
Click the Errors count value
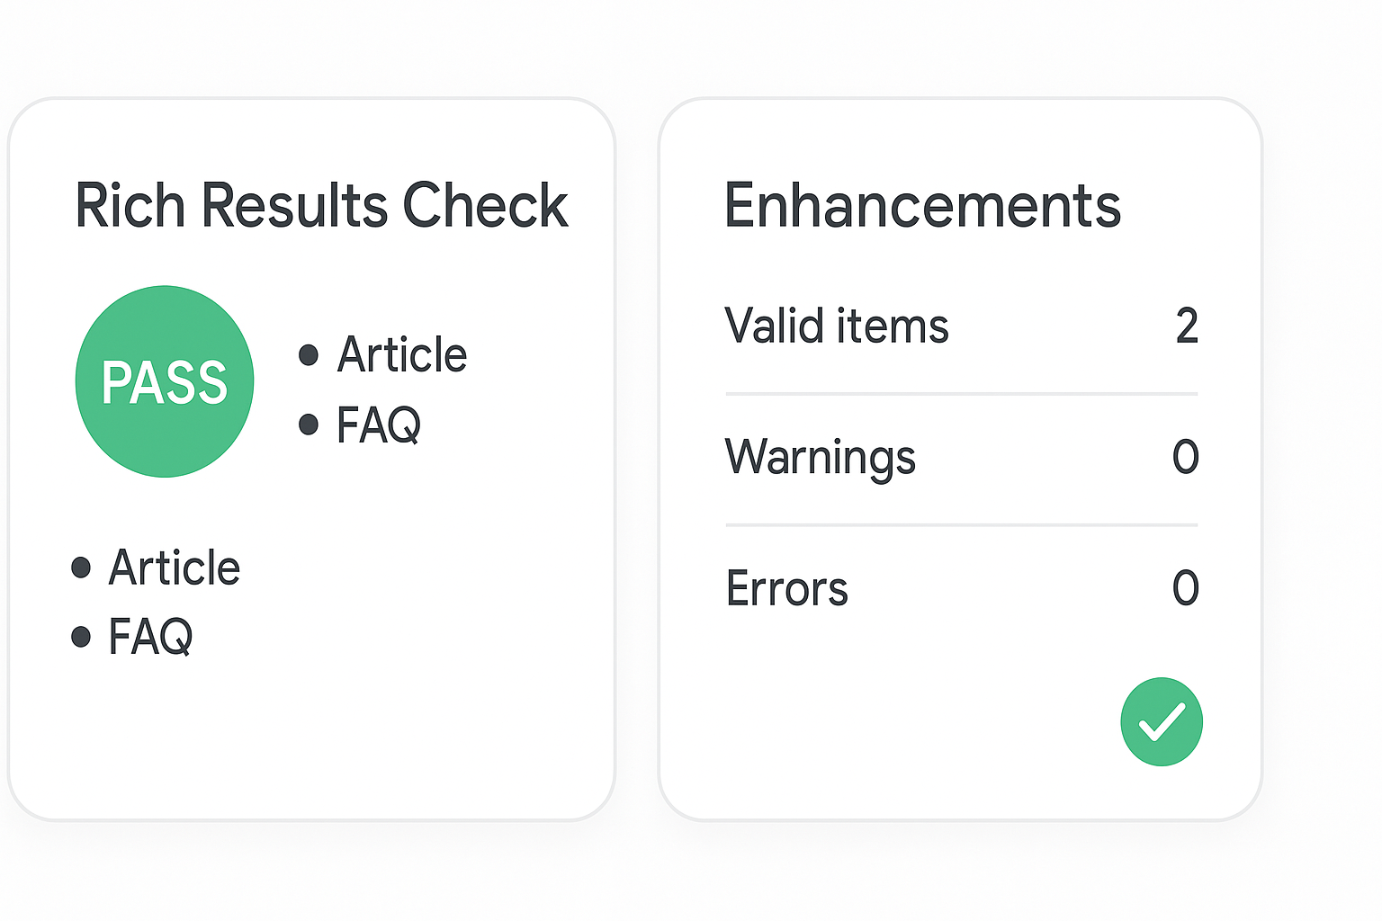[x=1186, y=588]
